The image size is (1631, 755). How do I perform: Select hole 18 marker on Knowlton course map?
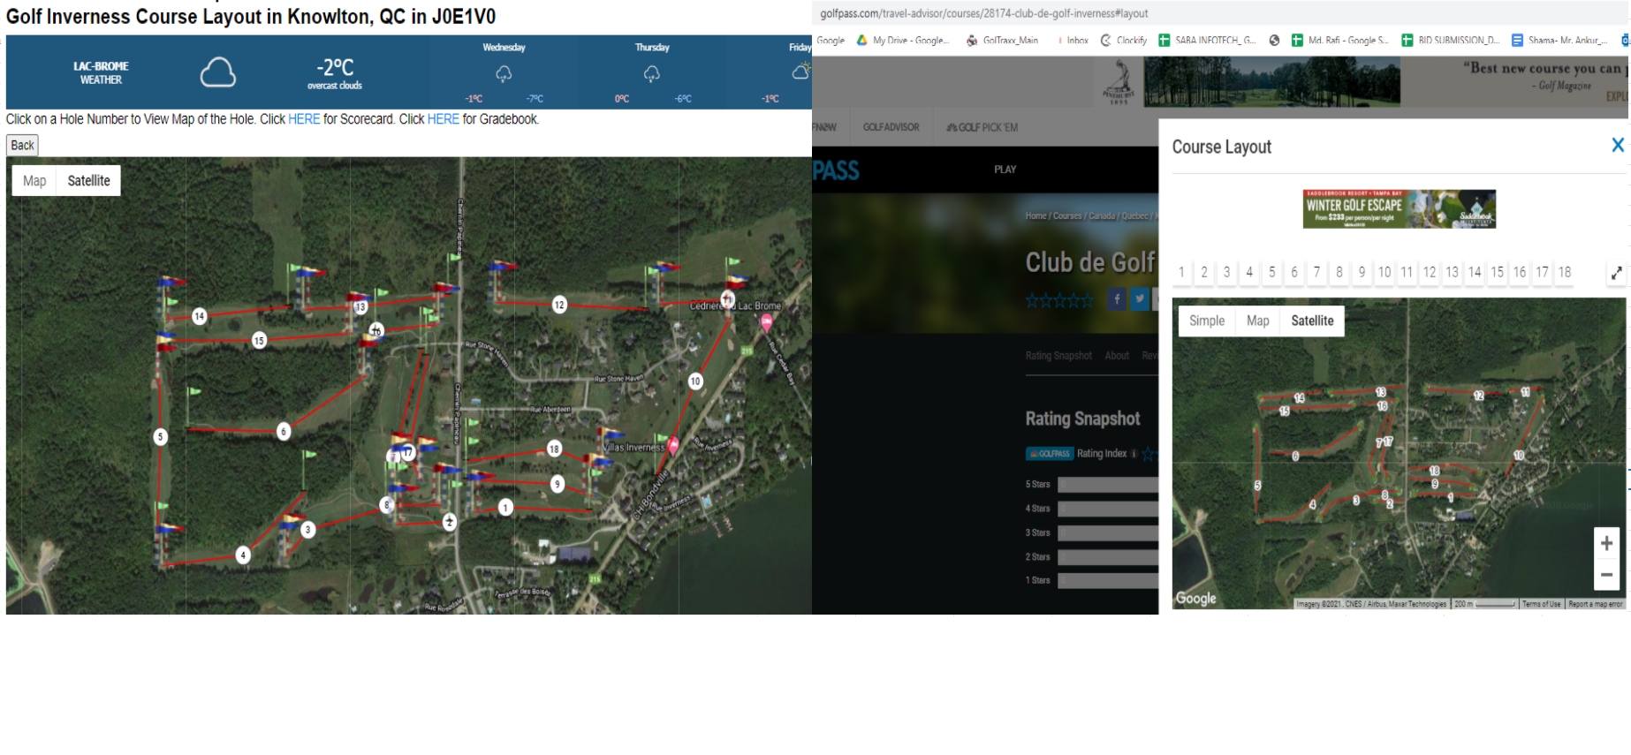click(x=554, y=449)
